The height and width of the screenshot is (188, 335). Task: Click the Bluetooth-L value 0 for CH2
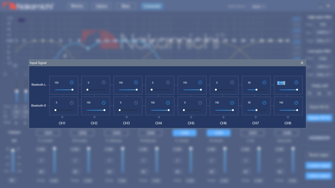point(88,83)
